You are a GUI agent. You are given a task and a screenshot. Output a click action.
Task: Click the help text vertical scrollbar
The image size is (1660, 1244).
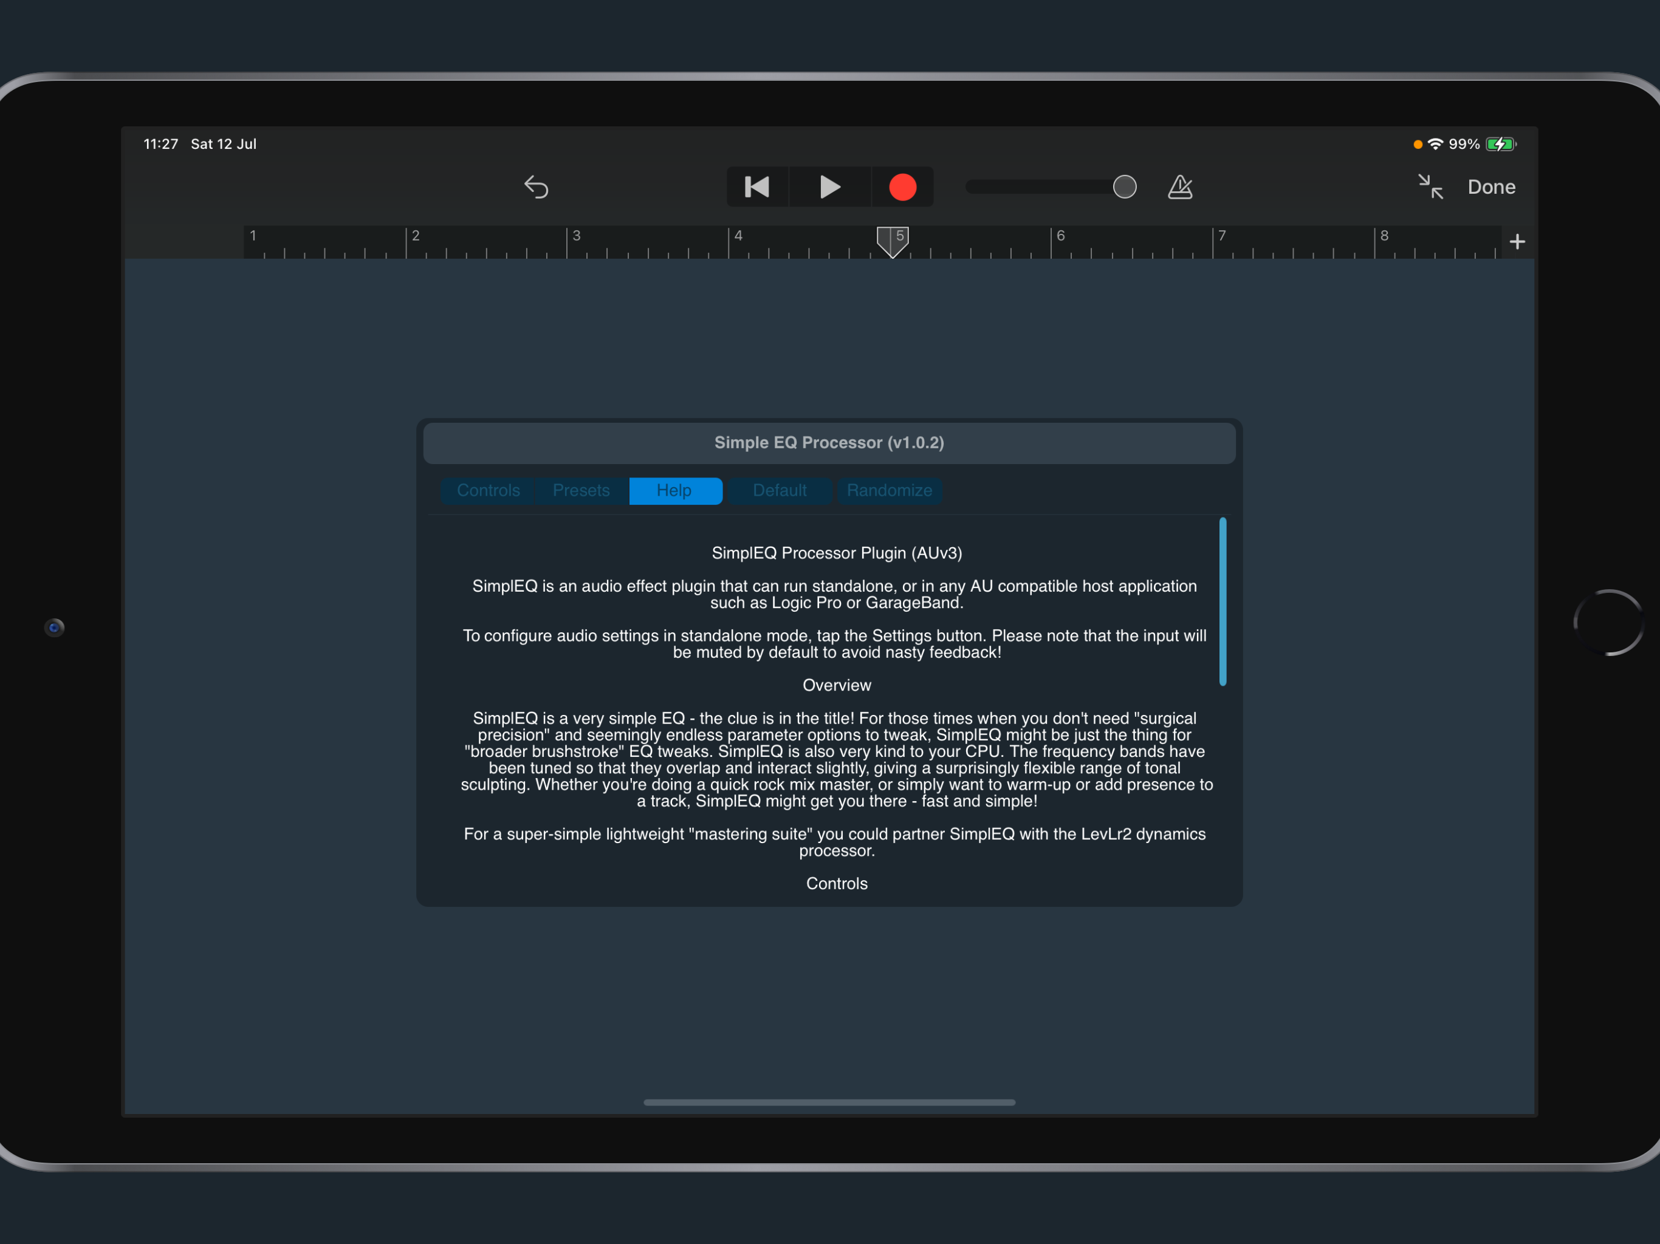1223,601
